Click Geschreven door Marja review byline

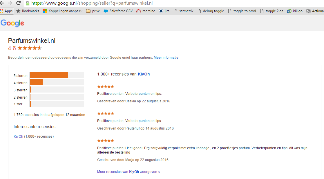(133, 160)
